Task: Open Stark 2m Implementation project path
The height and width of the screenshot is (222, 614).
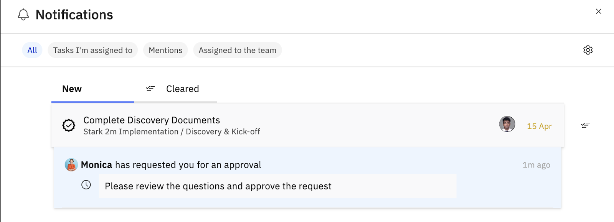Action: point(131,132)
